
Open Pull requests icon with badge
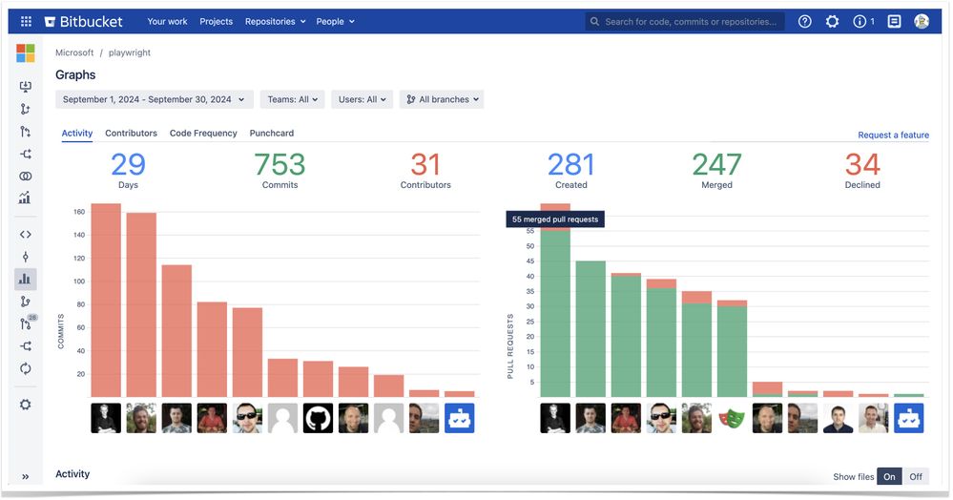point(28,323)
